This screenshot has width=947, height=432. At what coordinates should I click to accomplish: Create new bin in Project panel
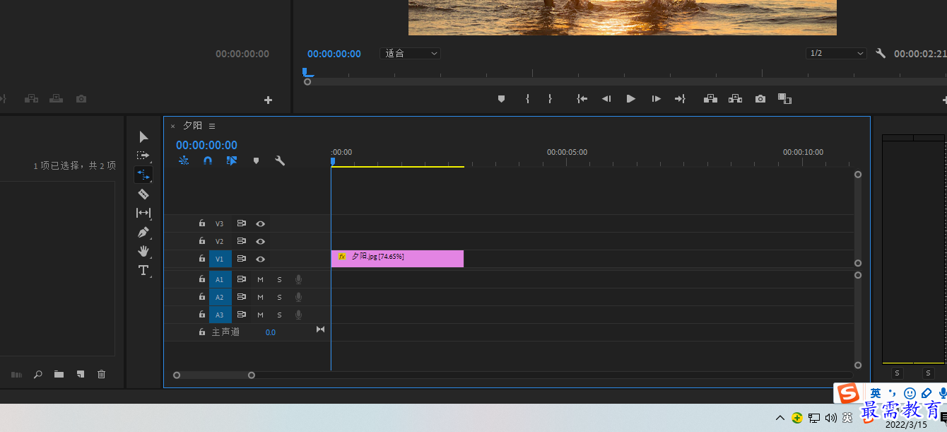(x=59, y=374)
